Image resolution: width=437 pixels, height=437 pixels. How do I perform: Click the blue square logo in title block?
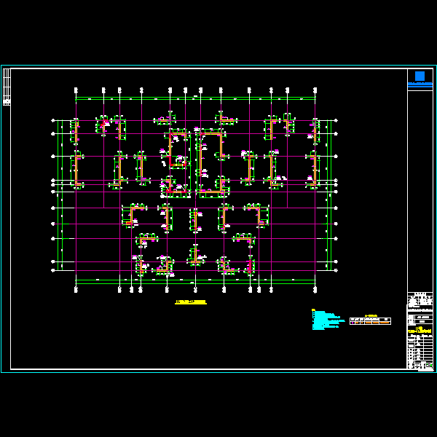point(420,76)
